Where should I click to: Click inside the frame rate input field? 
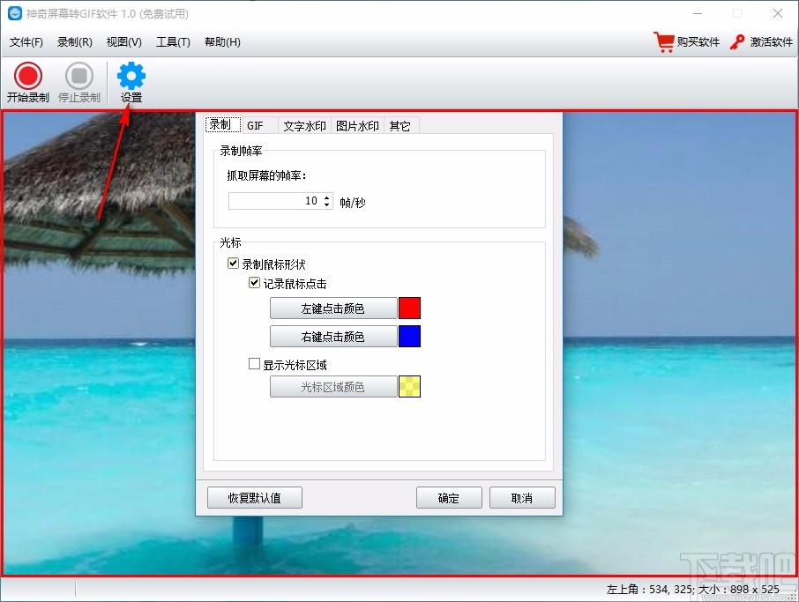click(282, 200)
